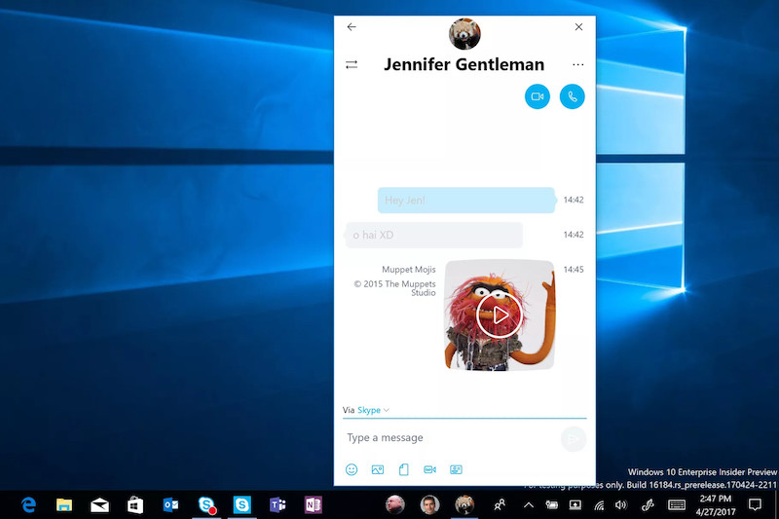Click the send image icon
This screenshot has width=779, height=519.
coord(378,469)
